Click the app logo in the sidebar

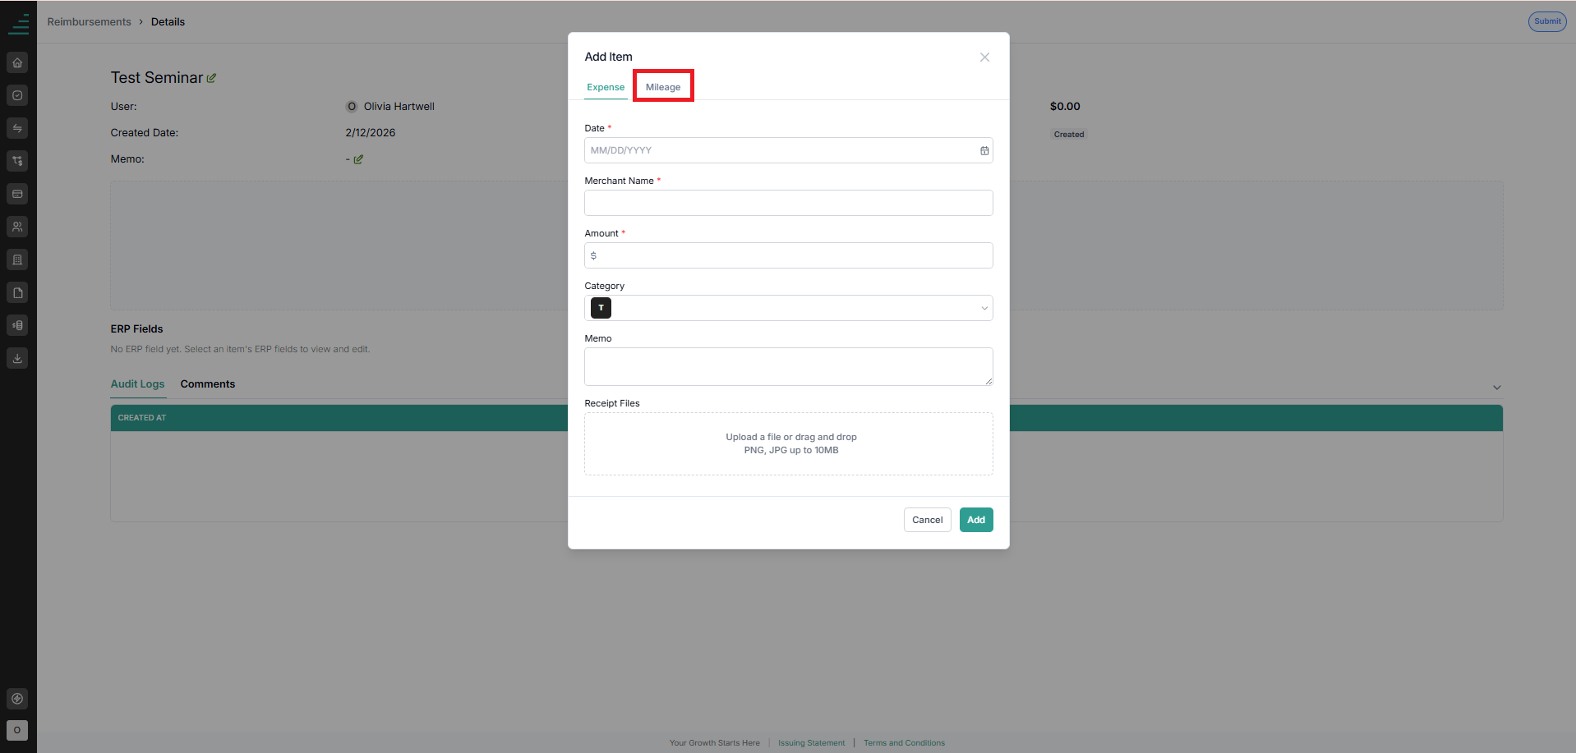[x=18, y=23]
